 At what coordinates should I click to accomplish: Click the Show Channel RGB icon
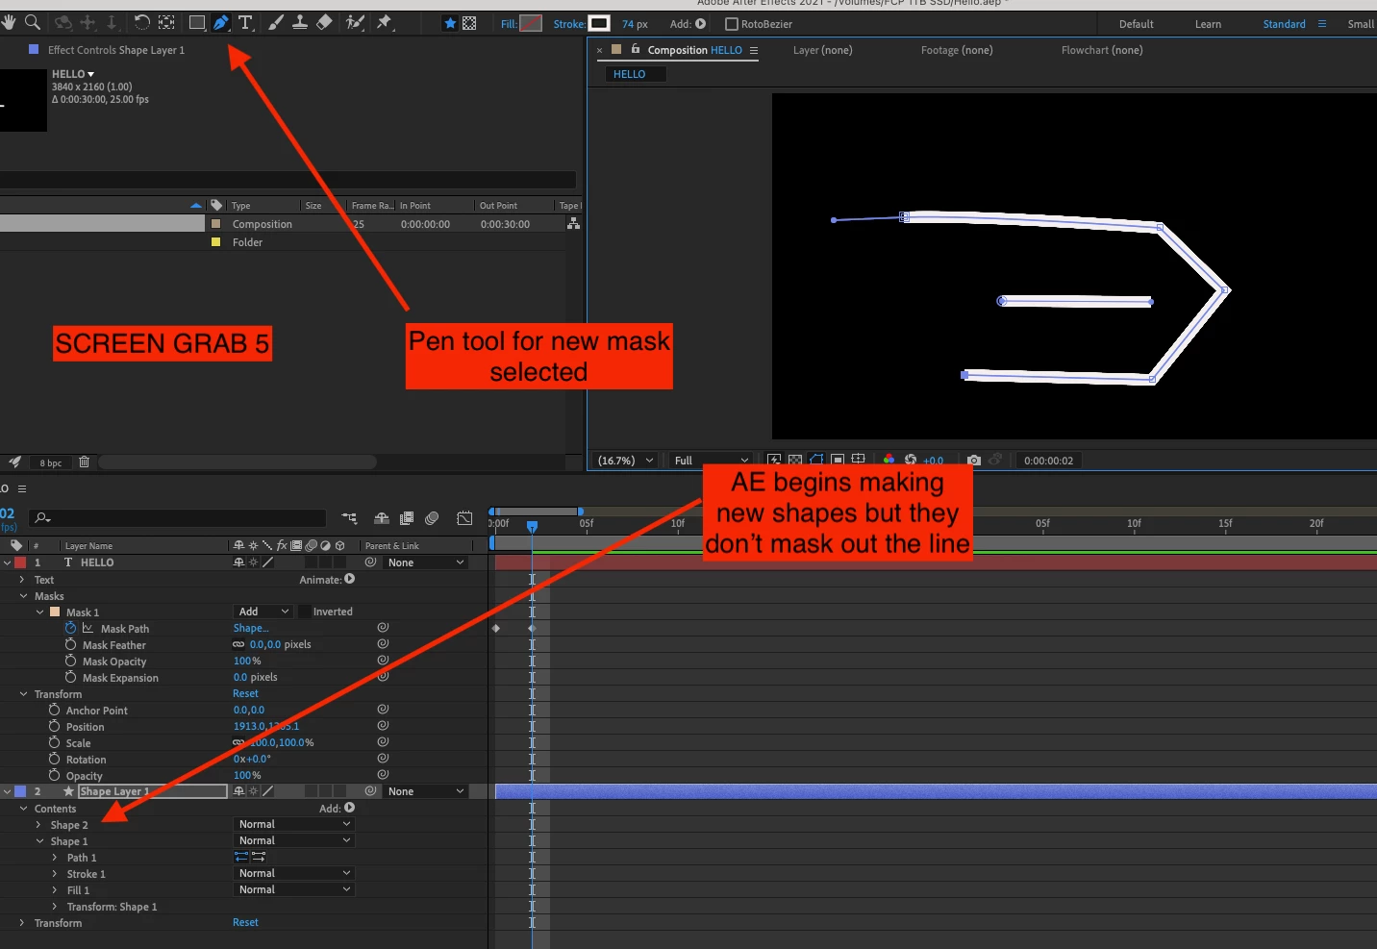[889, 461]
